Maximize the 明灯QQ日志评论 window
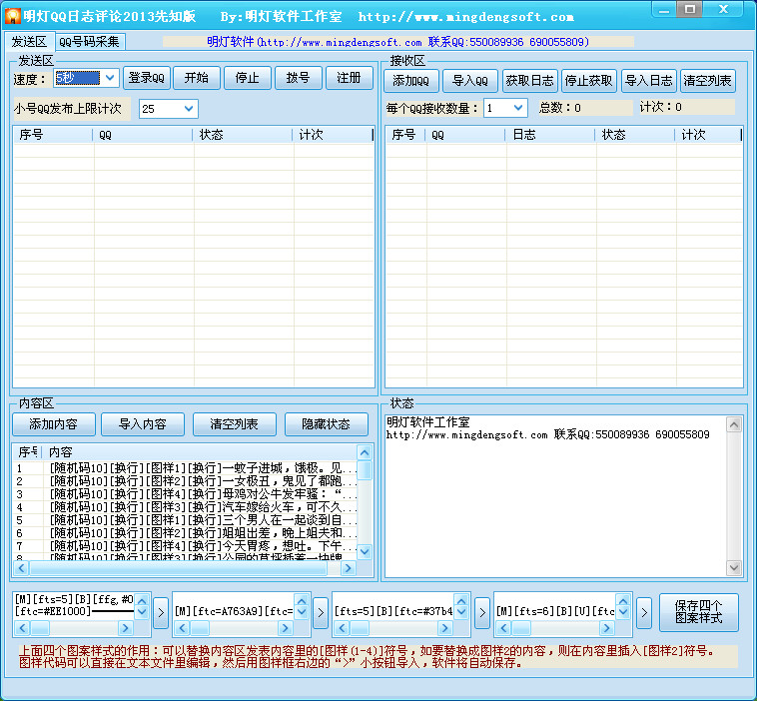757x701 pixels. click(x=690, y=10)
